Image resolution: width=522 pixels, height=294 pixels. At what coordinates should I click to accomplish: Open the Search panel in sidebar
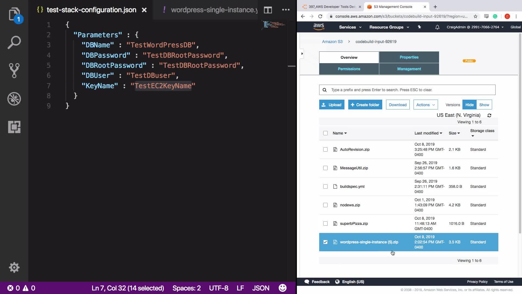point(14,42)
